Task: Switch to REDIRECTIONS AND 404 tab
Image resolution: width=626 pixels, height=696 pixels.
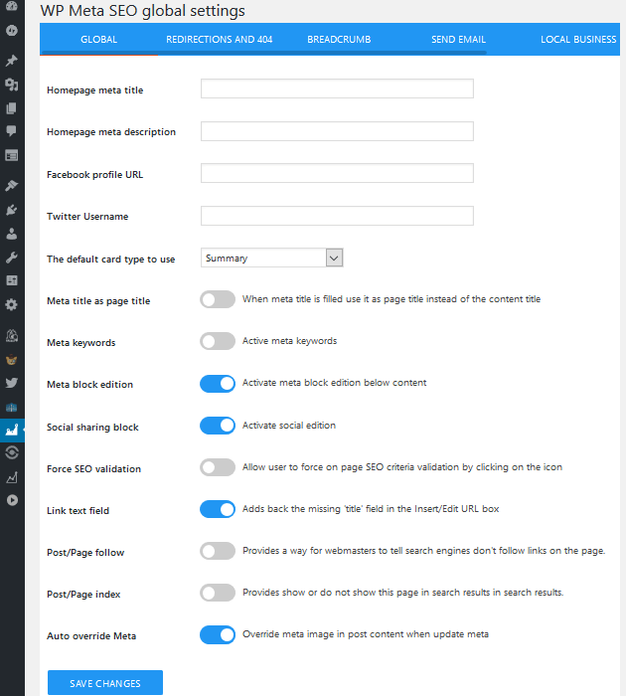Action: click(x=220, y=40)
